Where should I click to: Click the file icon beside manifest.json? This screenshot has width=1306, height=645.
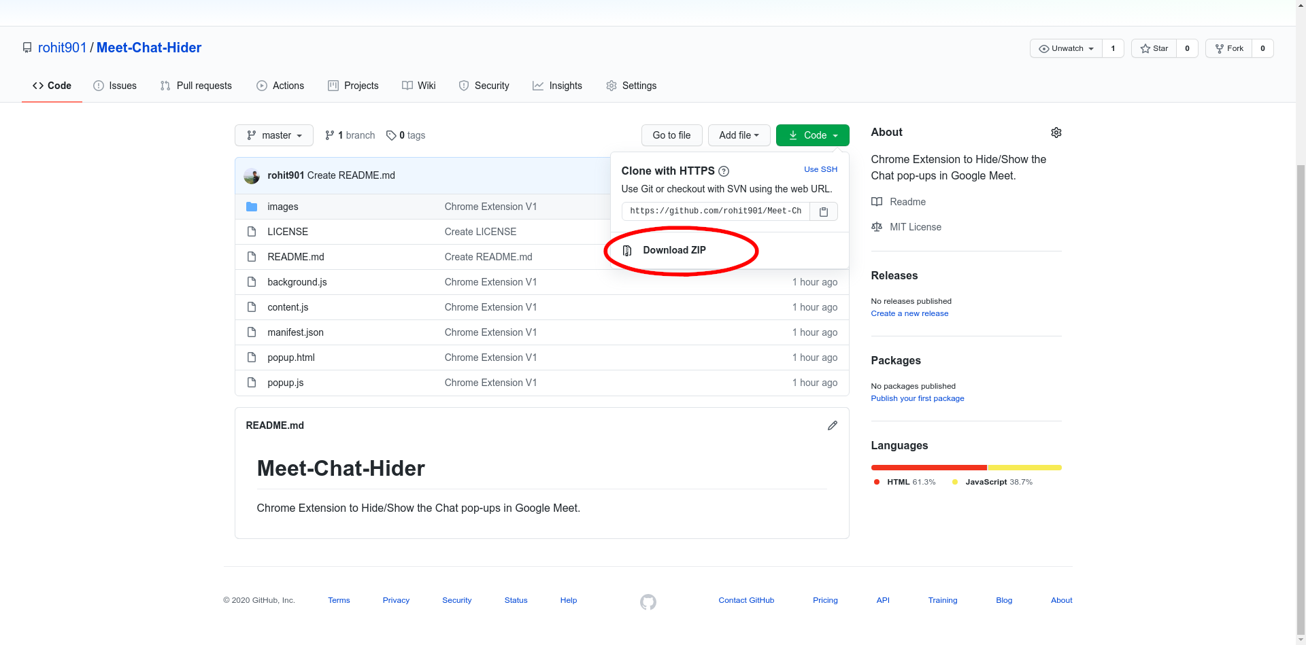(x=252, y=332)
